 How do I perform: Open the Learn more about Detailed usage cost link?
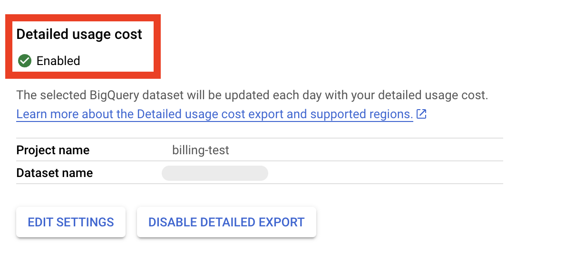(214, 114)
